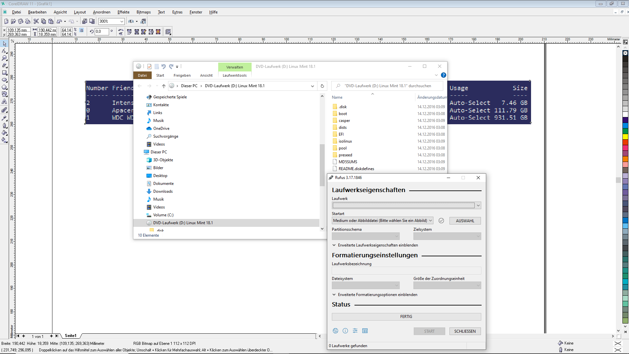Click the yellow swatch in color palette
The image size is (629, 354).
[x=625, y=136]
